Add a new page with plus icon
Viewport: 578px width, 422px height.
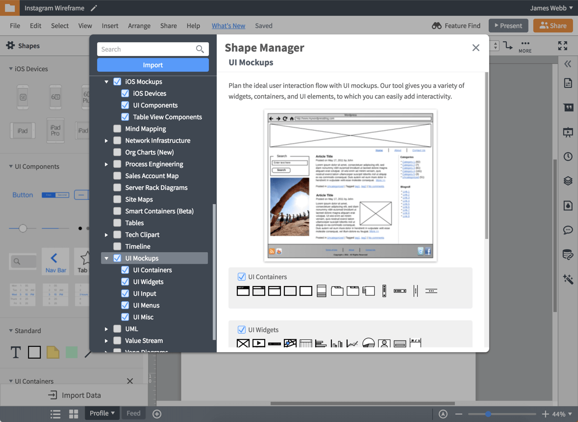[x=157, y=414]
